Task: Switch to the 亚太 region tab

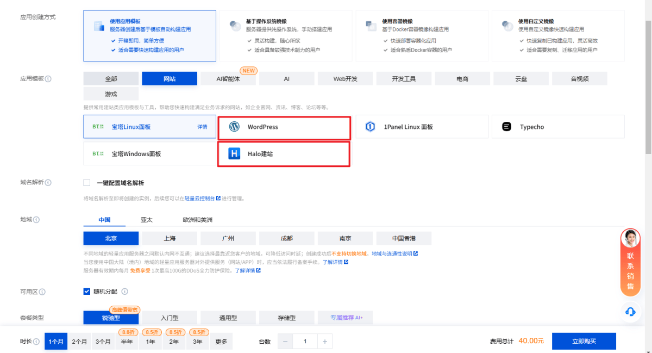Action: pos(146,220)
